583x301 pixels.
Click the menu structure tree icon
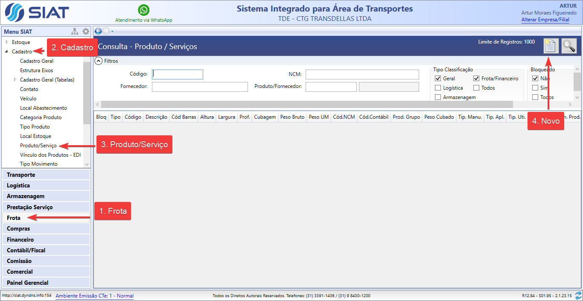75,32
